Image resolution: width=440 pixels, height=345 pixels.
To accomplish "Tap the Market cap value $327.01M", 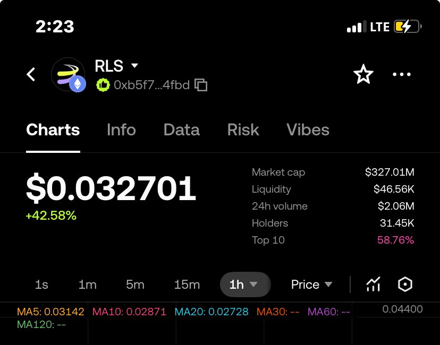I will pos(390,172).
